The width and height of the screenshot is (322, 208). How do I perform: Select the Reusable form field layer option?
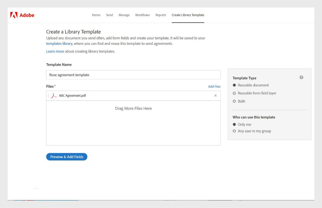click(234, 93)
